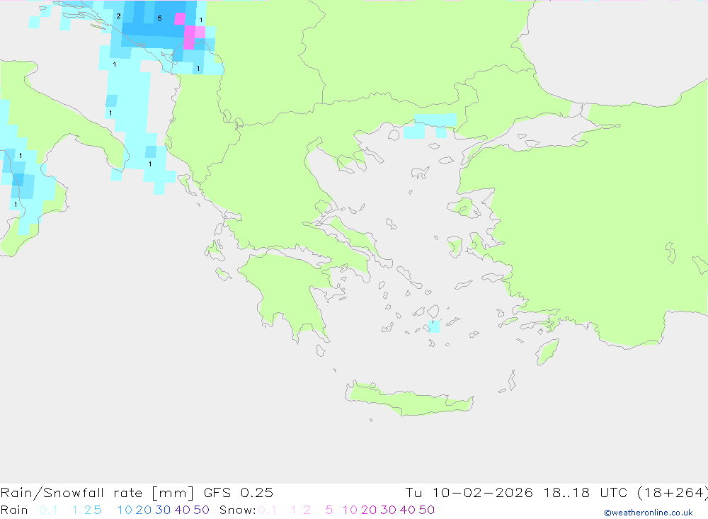Select the Snow legend value 0.1
Viewport: 708px width, 519px height.
coord(268,510)
